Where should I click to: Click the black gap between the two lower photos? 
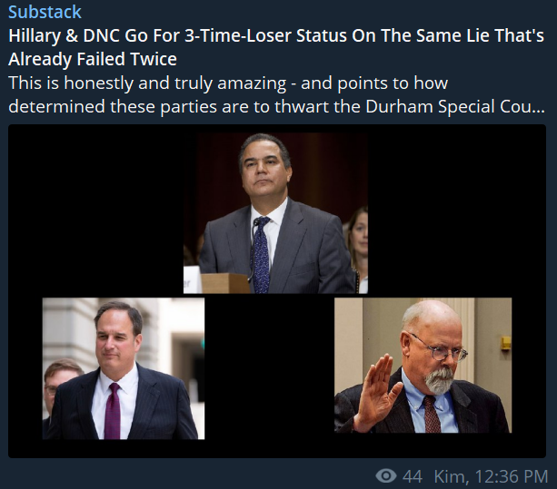coord(269,368)
